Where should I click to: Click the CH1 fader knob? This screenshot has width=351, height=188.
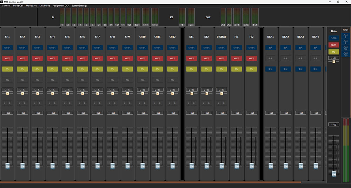coord(7,166)
